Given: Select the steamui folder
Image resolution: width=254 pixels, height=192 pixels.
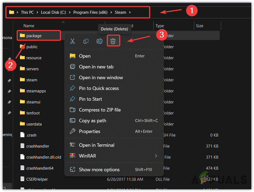Looking at the screenshot, I should [33, 102].
